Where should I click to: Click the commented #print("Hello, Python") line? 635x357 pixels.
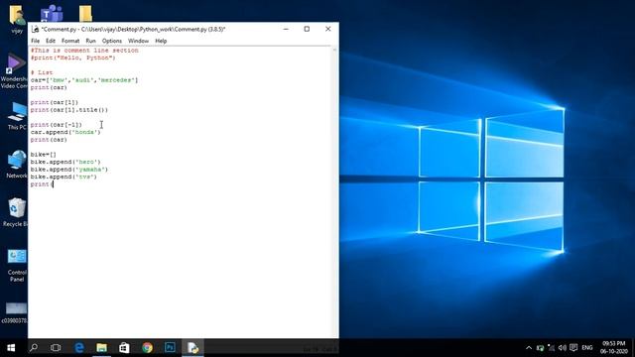click(72, 58)
